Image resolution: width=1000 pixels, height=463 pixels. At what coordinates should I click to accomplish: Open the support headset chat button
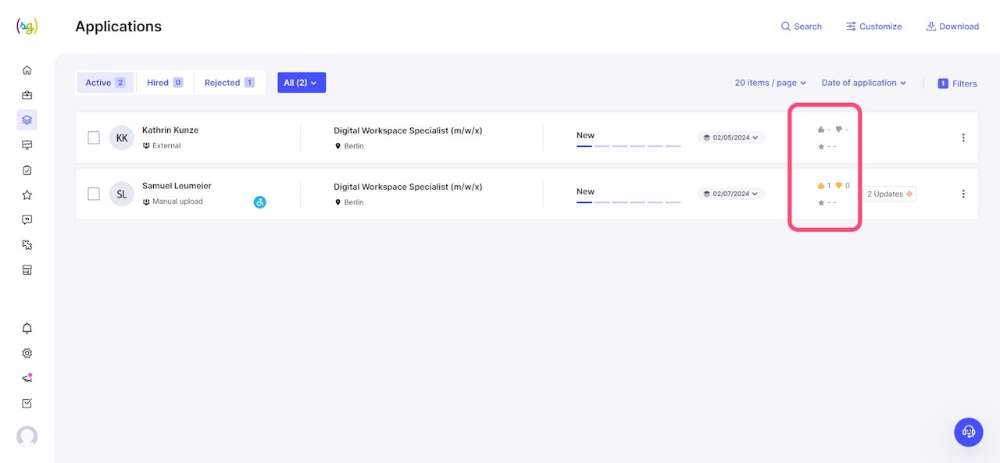(969, 432)
